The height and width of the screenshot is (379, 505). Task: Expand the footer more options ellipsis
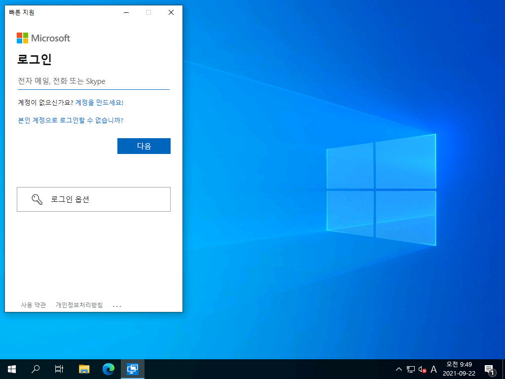pos(117,305)
